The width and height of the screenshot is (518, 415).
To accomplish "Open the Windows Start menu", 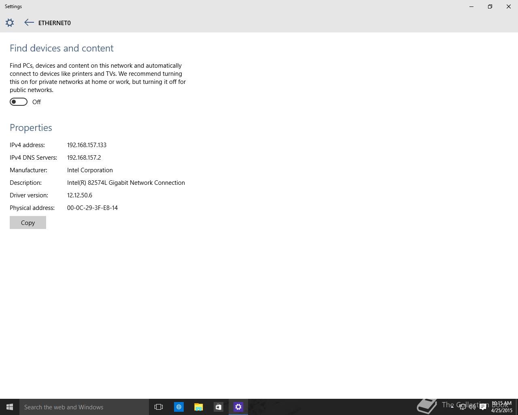I will coord(10,407).
